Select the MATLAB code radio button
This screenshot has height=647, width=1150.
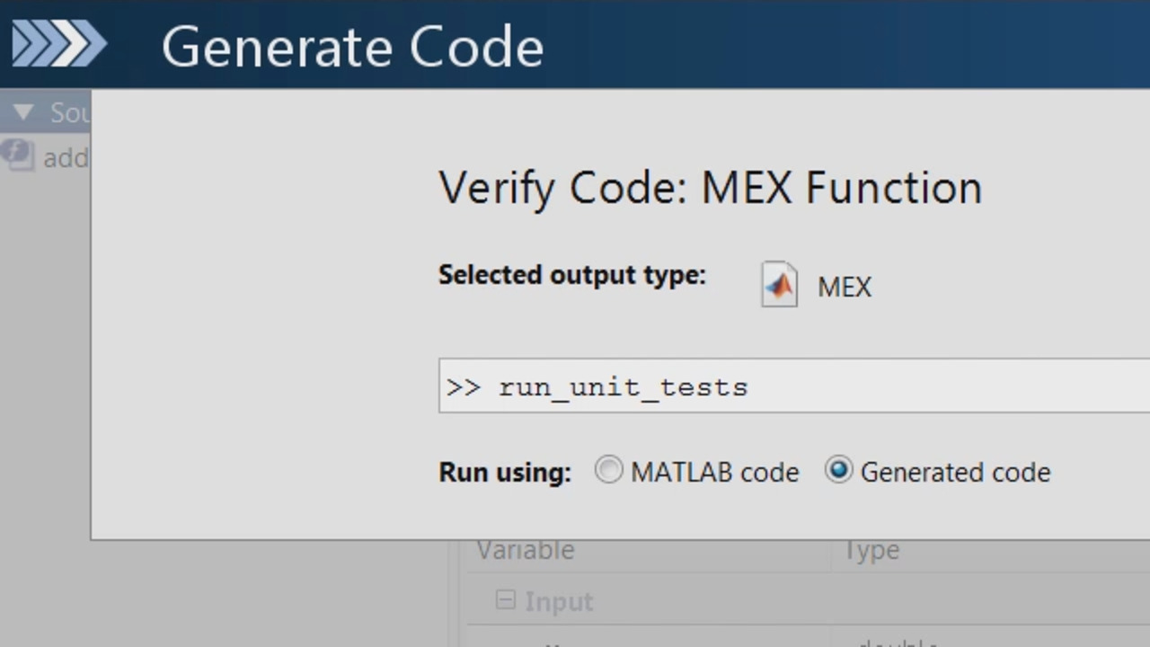[x=608, y=470]
